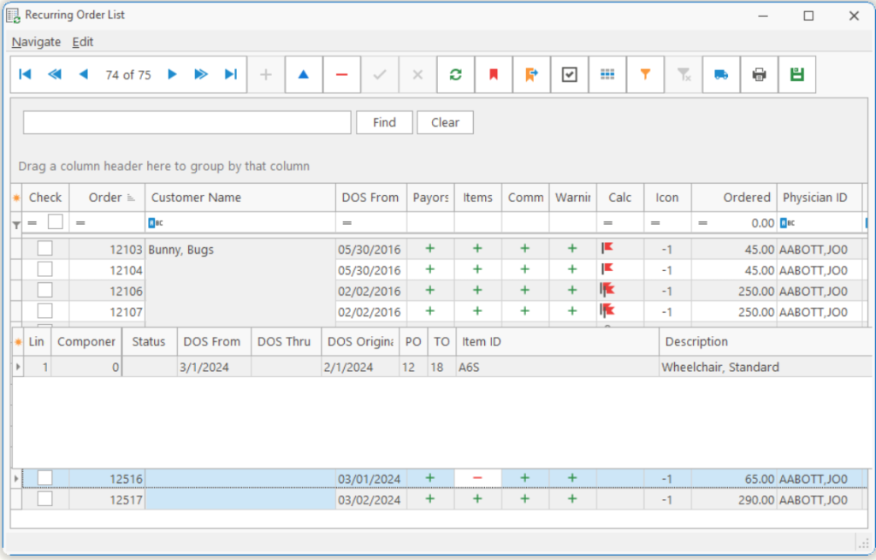Select Item ID cell A6S
The image size is (876, 560).
tap(558, 367)
